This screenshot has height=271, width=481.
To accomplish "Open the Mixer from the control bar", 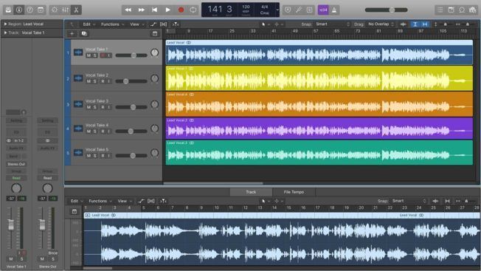I will pos(66,10).
